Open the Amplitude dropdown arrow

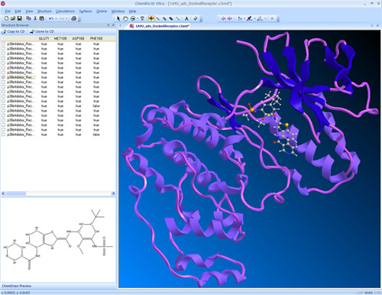click(265, 18)
